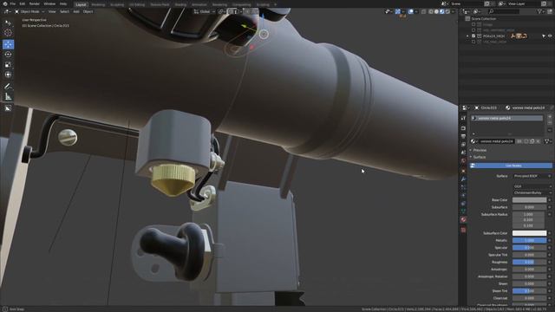Image resolution: width=555 pixels, height=312 pixels.
Task: Uncheck the POAx24_HIGH collection checkbox
Action: pos(473,36)
